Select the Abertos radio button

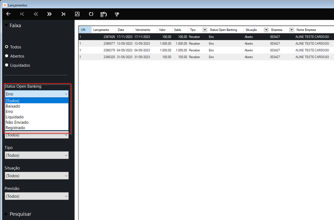[7, 56]
